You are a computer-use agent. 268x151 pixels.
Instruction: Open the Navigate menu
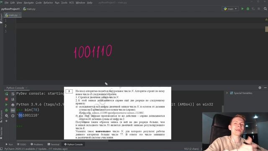pos(29,3)
